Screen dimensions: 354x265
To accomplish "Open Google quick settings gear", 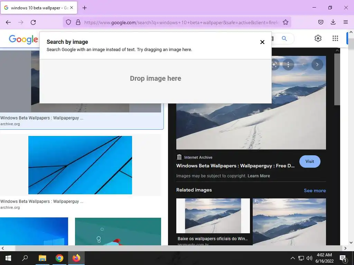I will tap(318, 38).
